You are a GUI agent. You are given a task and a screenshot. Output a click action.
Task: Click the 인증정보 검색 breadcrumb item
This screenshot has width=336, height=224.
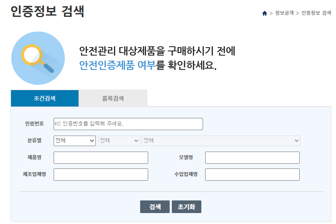click(x=316, y=13)
